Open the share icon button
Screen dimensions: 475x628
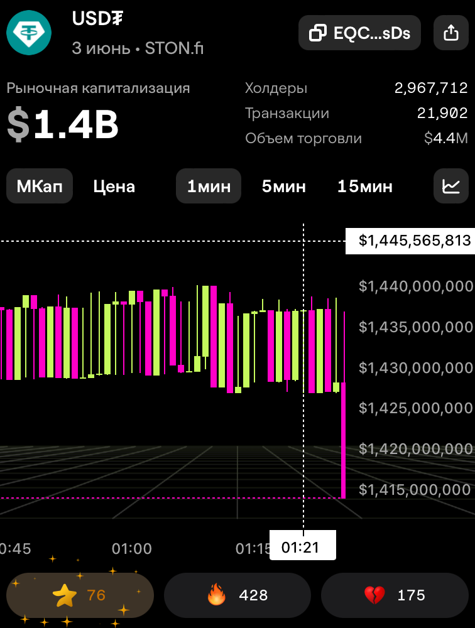tap(451, 33)
